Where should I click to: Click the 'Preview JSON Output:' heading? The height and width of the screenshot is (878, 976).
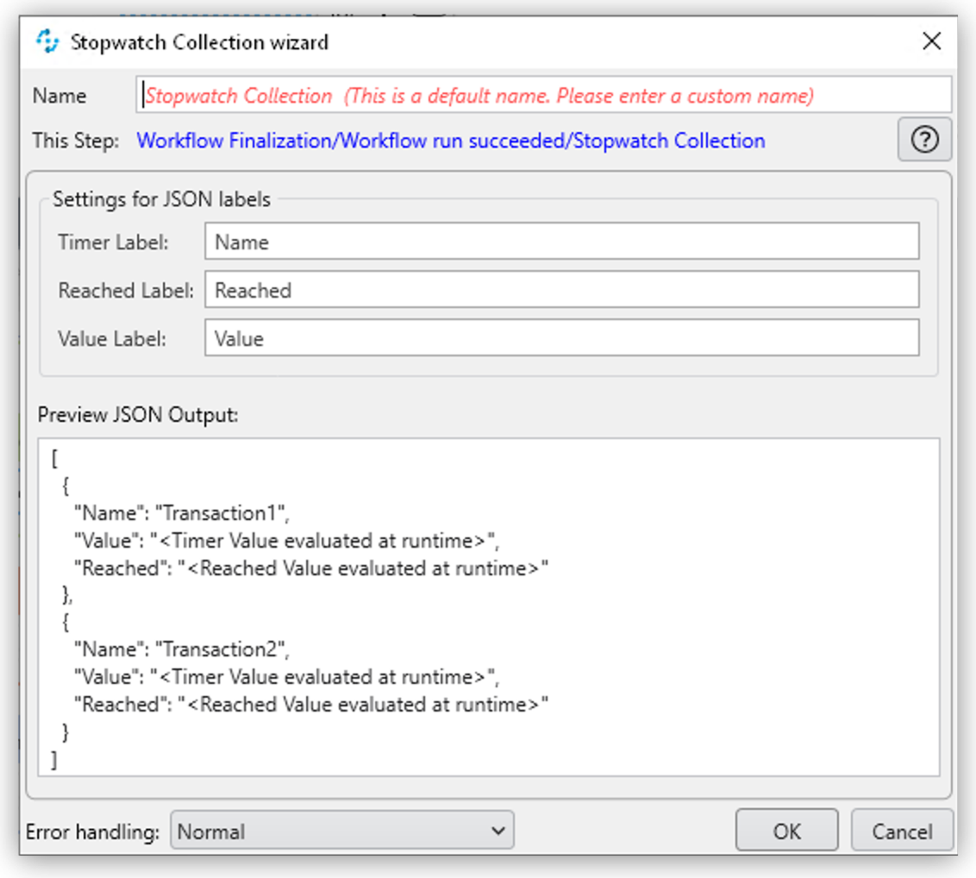click(x=137, y=415)
